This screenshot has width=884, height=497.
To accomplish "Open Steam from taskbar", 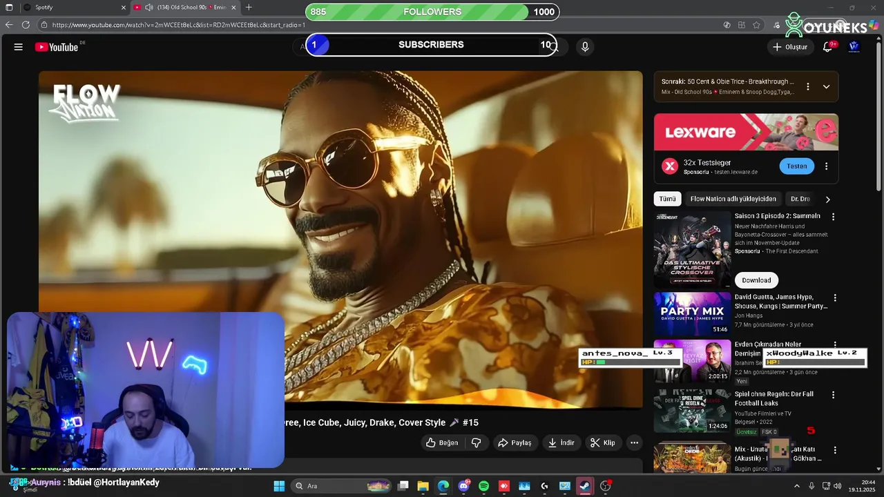I will 585,486.
